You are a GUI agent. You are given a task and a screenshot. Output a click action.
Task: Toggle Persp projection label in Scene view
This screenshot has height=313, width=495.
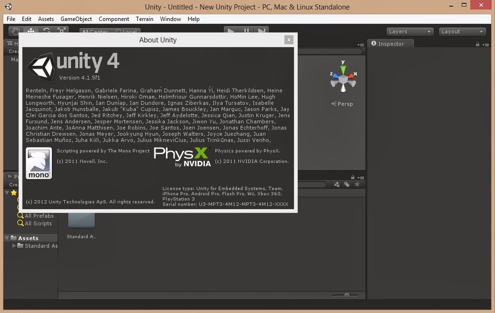click(342, 104)
